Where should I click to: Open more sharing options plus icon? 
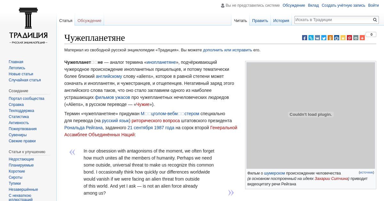coord(362,38)
